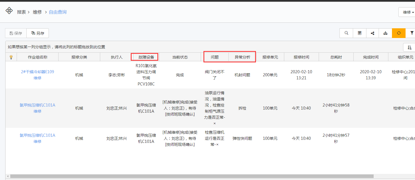Click the 自由查询 breadcrumb link
The width and height of the screenshot is (415, 180).
coord(58,12)
